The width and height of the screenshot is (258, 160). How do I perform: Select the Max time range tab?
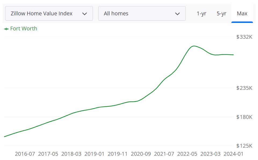pos(242,13)
